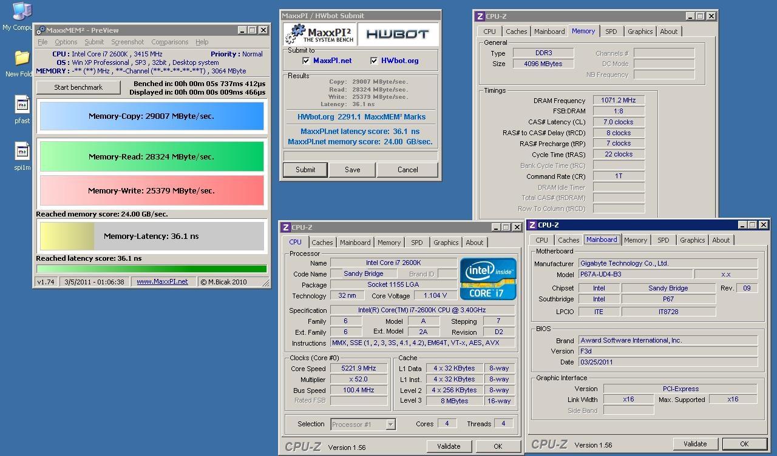Viewport: 777px width, 456px height.
Task: Switch to Caches tab in CPU-Z Memory window
Action: pyautogui.click(x=517, y=32)
